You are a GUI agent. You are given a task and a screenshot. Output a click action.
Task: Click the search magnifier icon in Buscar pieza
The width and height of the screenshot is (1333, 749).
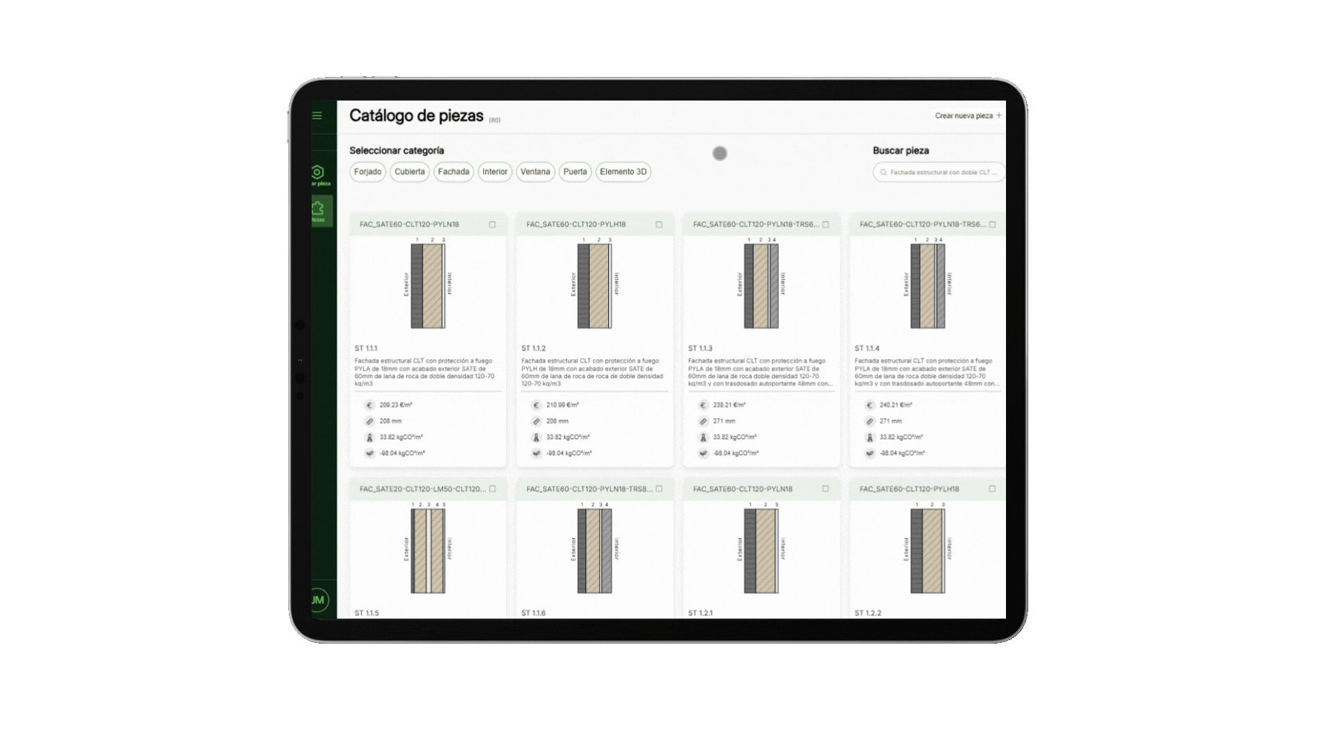coord(883,172)
